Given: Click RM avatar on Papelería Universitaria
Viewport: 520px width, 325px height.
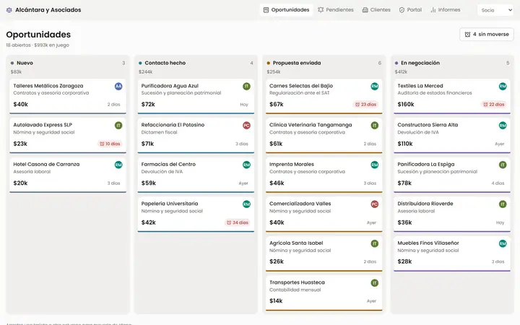Looking at the screenshot, I should pos(246,204).
